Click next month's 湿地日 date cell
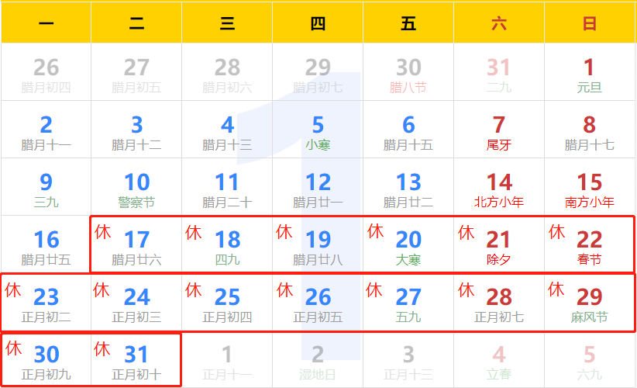The height and width of the screenshot is (388, 637). pos(318,362)
